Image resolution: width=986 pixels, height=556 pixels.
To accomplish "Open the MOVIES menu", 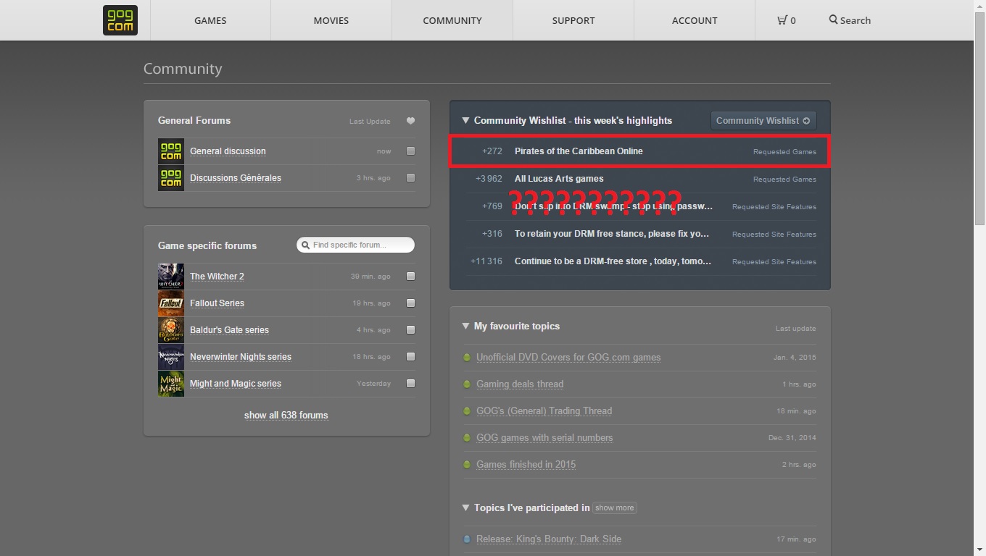I will (x=331, y=20).
